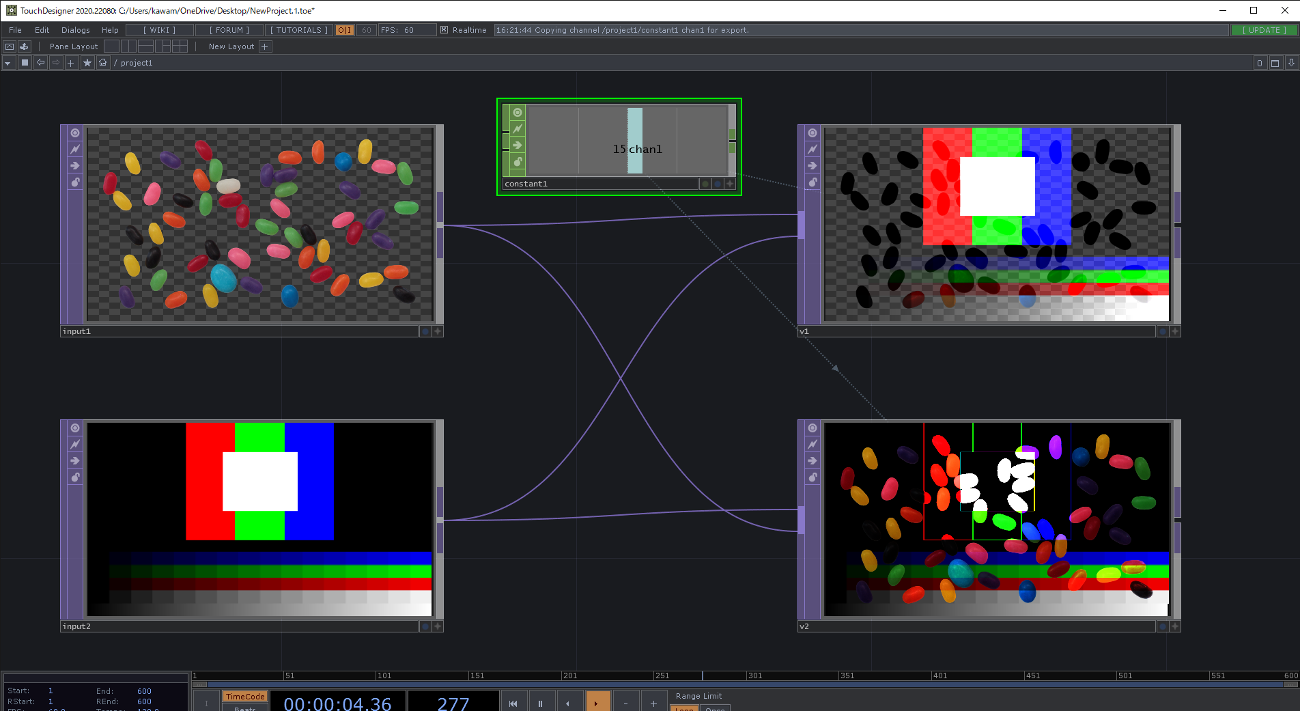Click the pane stop square icon
The height and width of the screenshot is (711, 1300).
tap(25, 63)
